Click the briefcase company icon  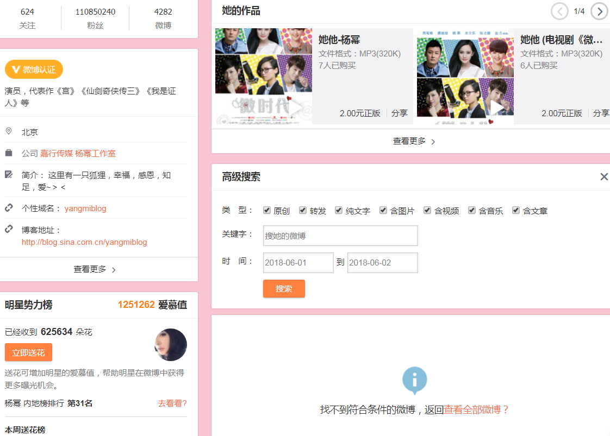(x=9, y=153)
